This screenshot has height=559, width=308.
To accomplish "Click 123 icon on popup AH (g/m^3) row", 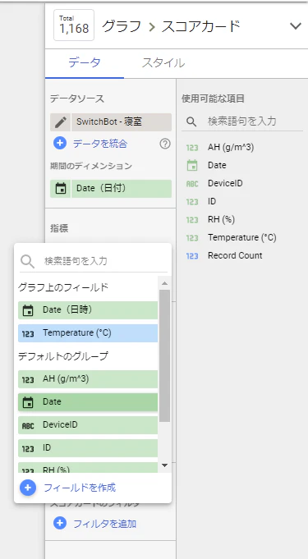I will point(28,380).
